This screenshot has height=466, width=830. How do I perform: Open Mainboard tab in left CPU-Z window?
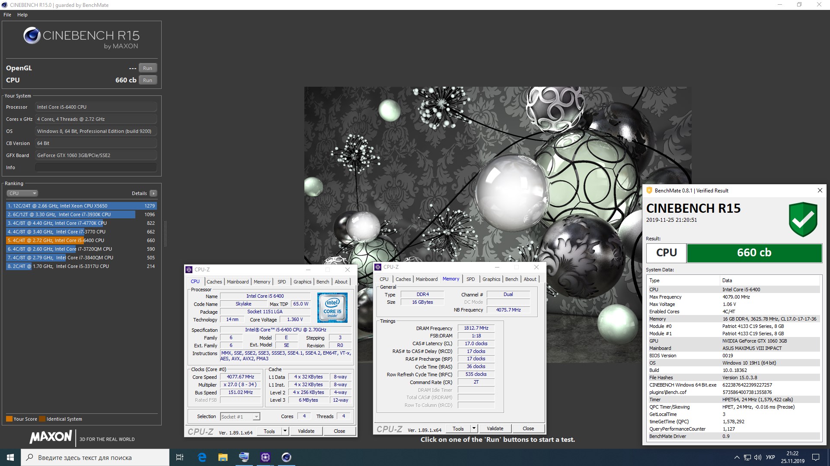pos(238,282)
